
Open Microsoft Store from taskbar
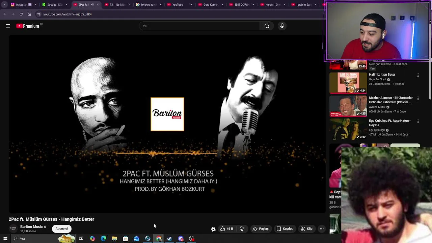(126, 239)
